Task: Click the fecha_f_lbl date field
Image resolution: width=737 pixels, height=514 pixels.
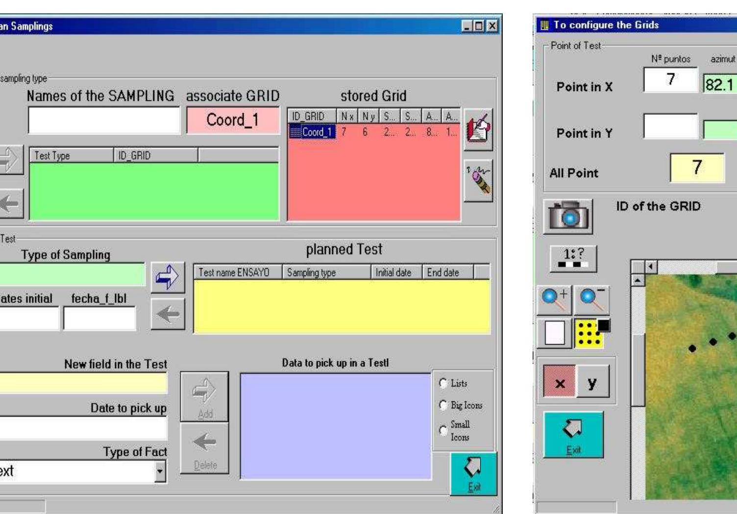Action: (99, 319)
